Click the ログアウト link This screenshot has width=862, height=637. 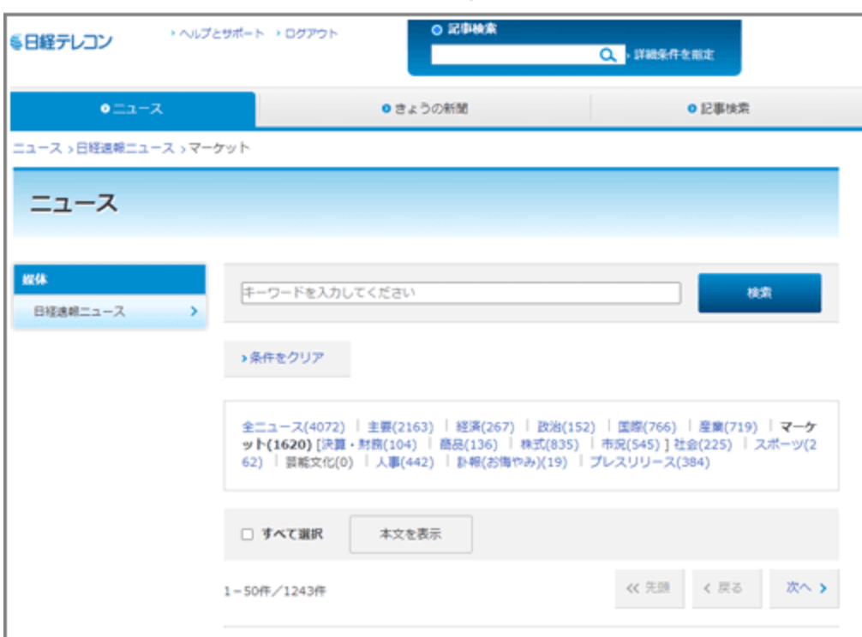tap(307, 33)
